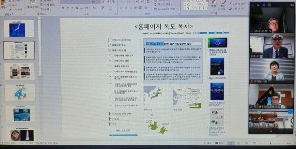Screen dimensions: 296x149
Task: Toggle italic formatting
Action: [67, 8]
